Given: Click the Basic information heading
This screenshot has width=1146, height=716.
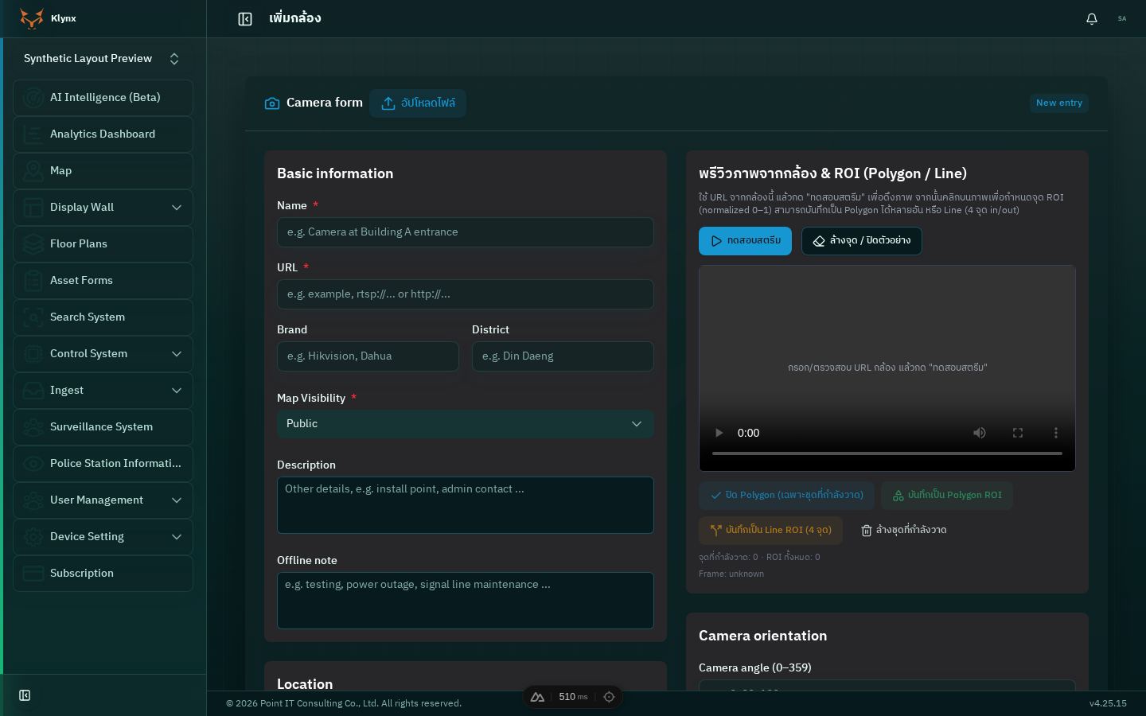Looking at the screenshot, I should [x=335, y=173].
